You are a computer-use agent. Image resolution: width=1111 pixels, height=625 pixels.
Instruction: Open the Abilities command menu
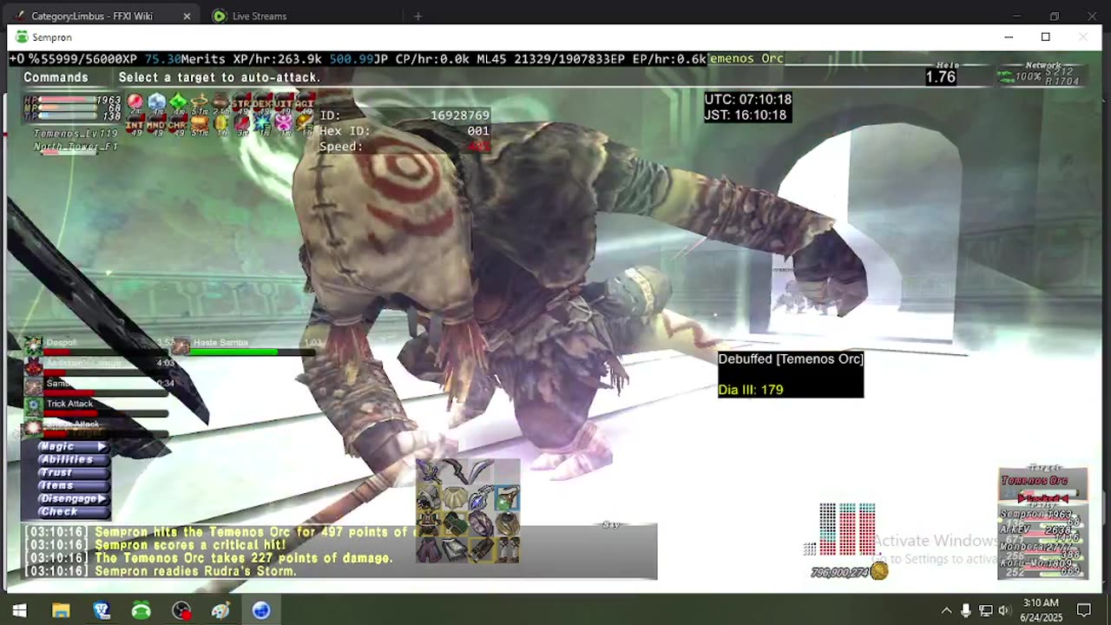point(74,459)
